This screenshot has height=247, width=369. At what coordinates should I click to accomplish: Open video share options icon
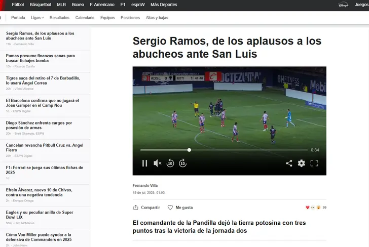pyautogui.click(x=289, y=163)
